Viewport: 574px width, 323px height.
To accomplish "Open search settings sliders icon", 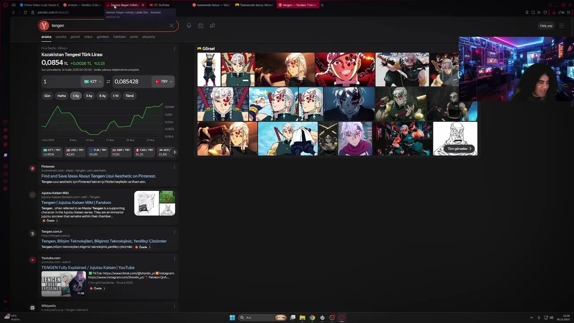I will click(x=212, y=26).
